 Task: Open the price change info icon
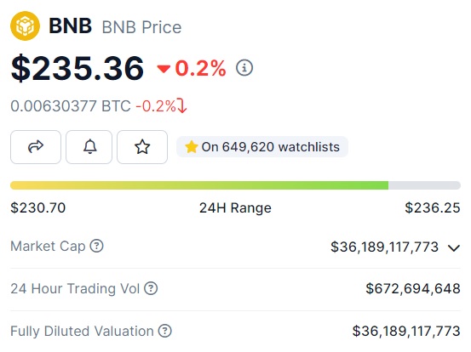coord(244,67)
